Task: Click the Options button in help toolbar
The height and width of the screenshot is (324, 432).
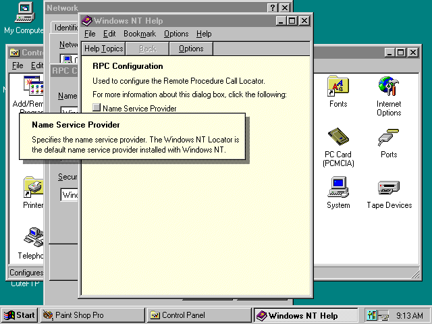Action: [191, 49]
